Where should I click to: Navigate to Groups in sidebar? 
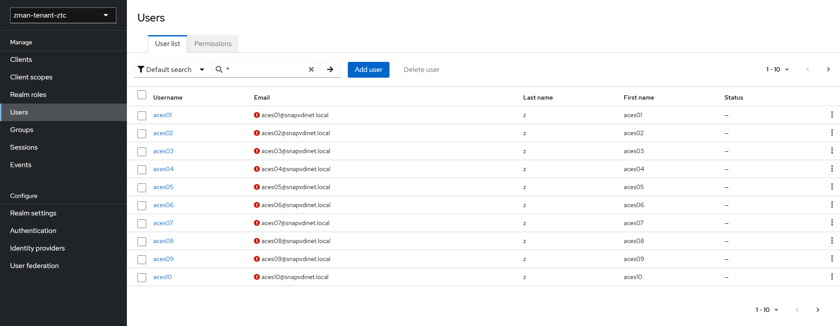point(63,130)
